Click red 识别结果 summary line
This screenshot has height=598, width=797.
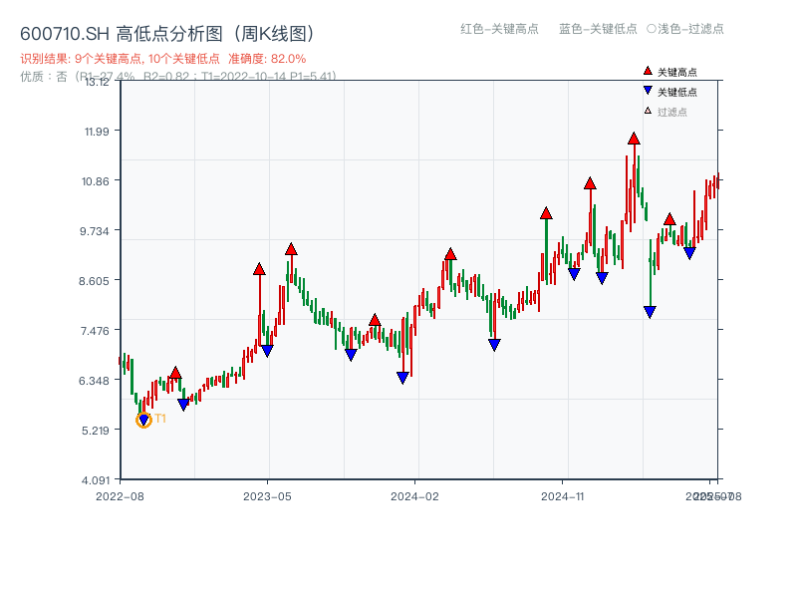[162, 59]
